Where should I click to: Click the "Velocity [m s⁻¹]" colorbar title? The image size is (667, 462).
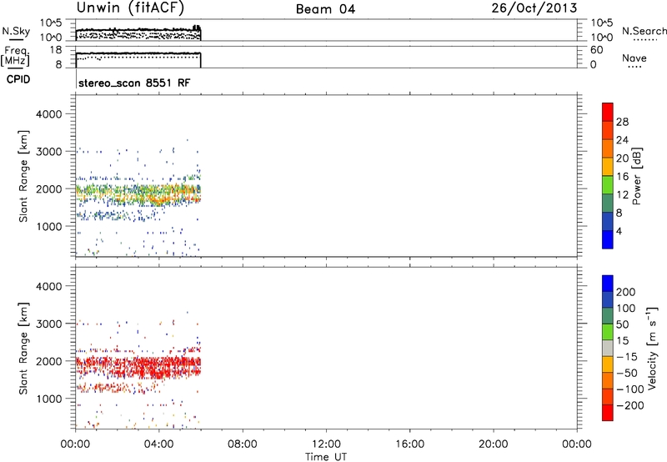point(652,348)
